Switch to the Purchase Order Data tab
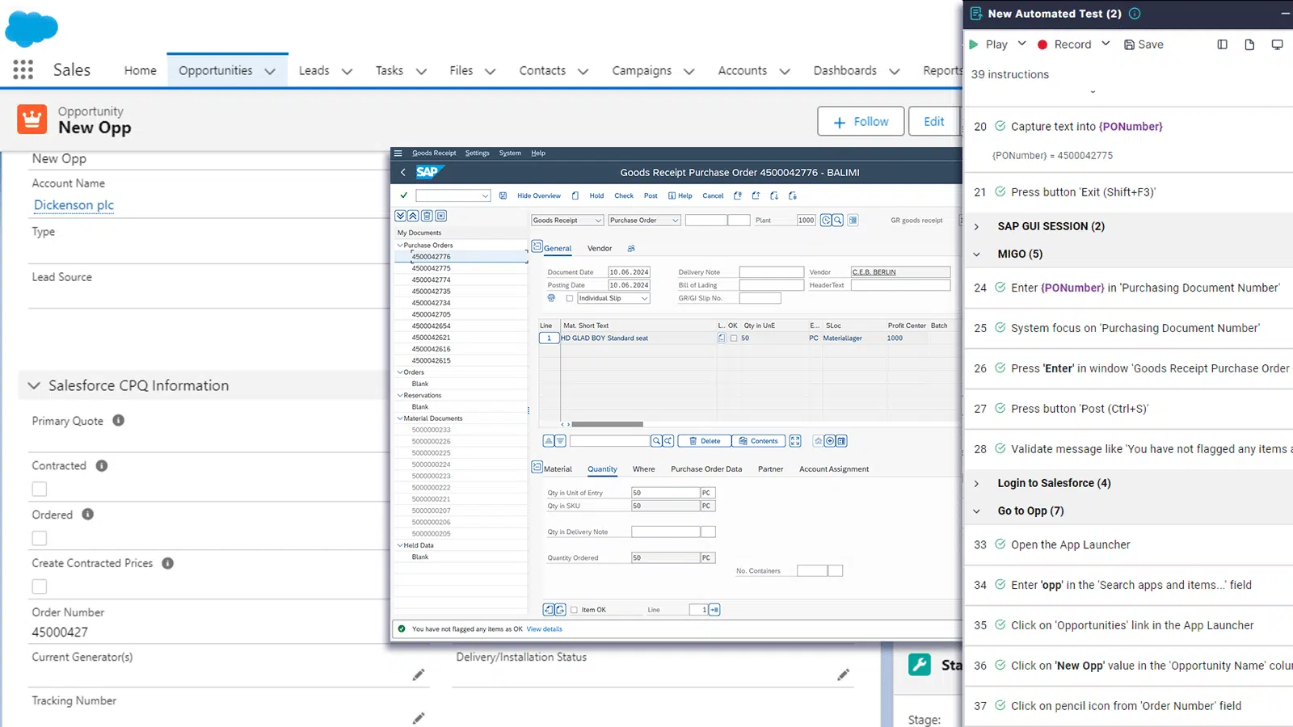Screen dimensions: 1293x727 click(706, 469)
